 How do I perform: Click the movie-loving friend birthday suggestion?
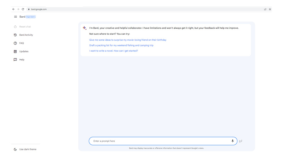[x=128, y=40]
